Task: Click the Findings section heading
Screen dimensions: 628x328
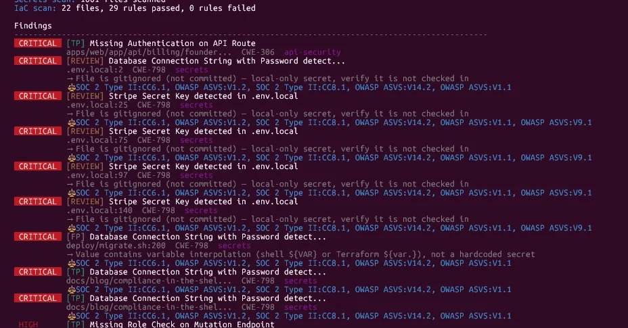Action: click(33, 26)
